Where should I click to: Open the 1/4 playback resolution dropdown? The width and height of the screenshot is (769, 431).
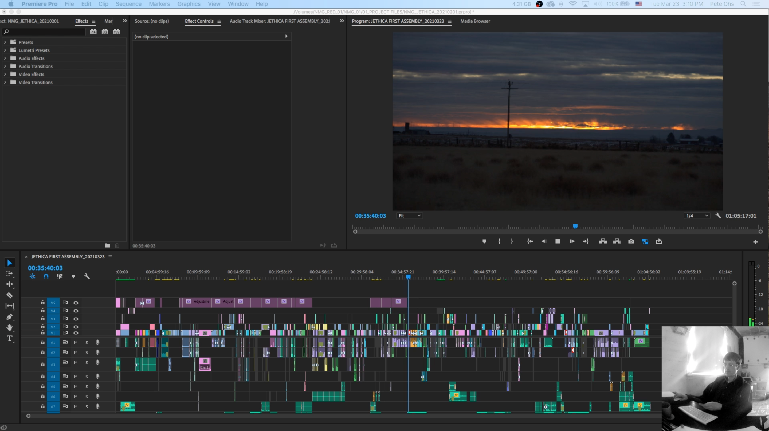[697, 215]
